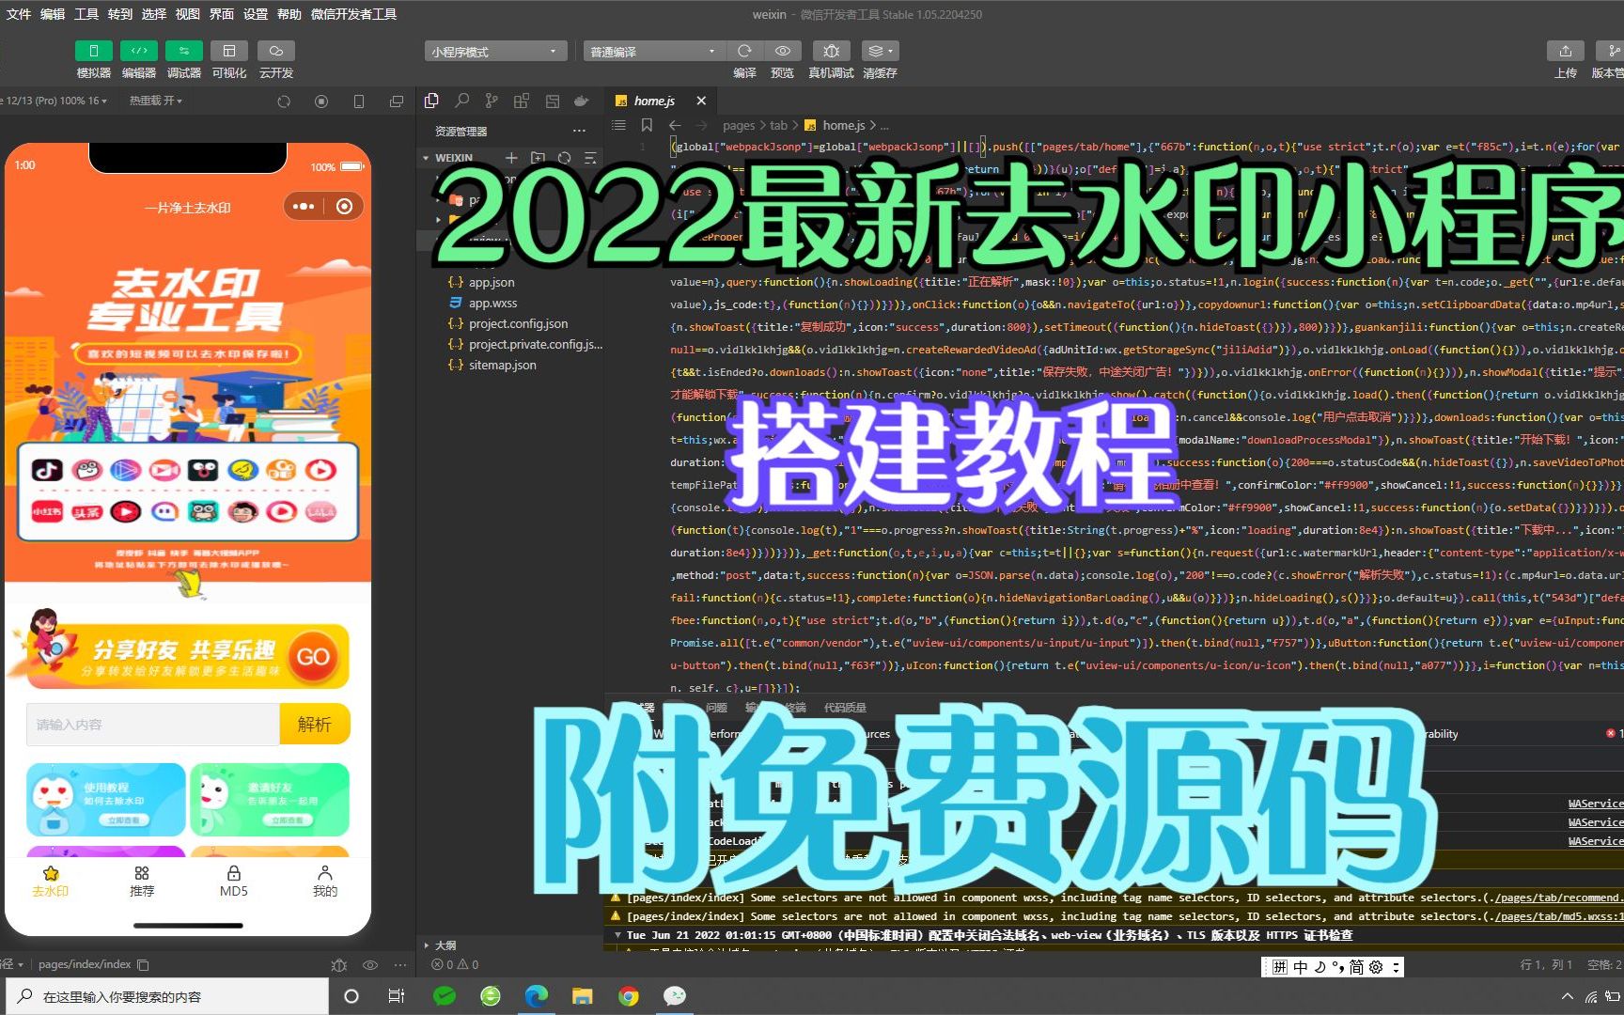1624x1015 pixels.
Task: Click the pages breadcrumb segment
Action: tap(739, 125)
